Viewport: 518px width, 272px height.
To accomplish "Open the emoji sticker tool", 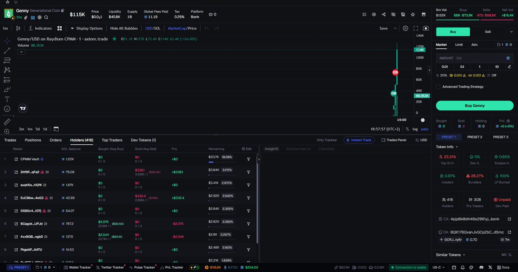I will 7,109.
